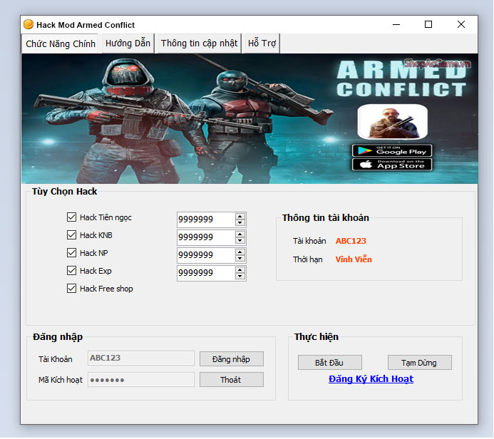Disable the Hack Exp checkbox
The image size is (494, 439).
[x=71, y=271]
